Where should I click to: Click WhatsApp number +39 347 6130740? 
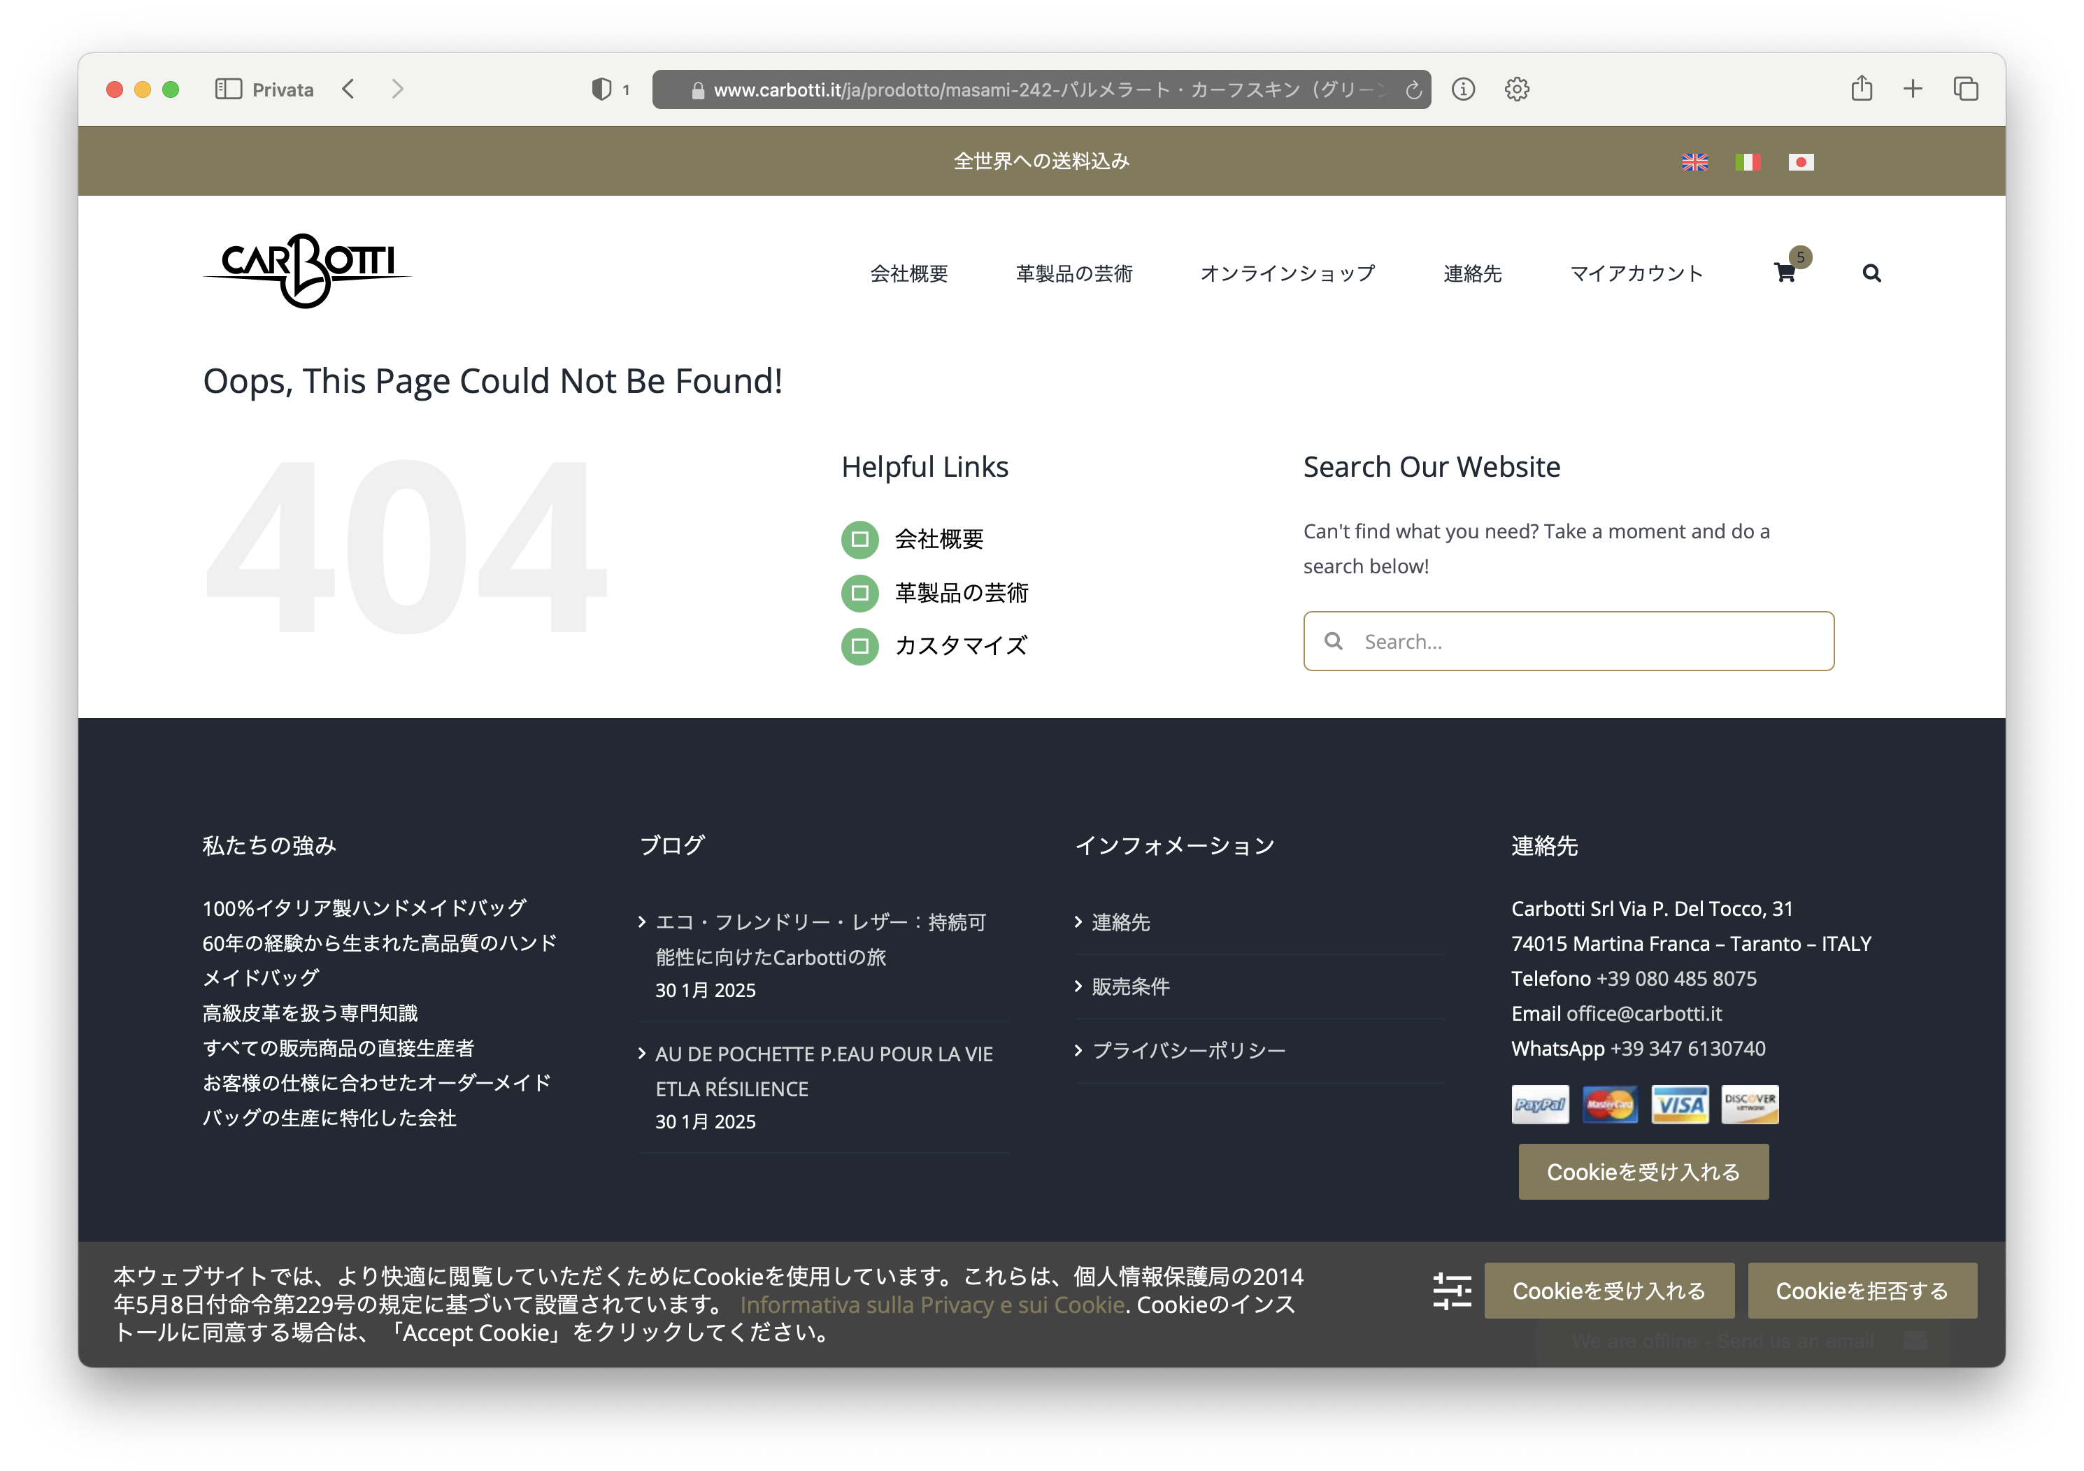click(x=1687, y=1048)
